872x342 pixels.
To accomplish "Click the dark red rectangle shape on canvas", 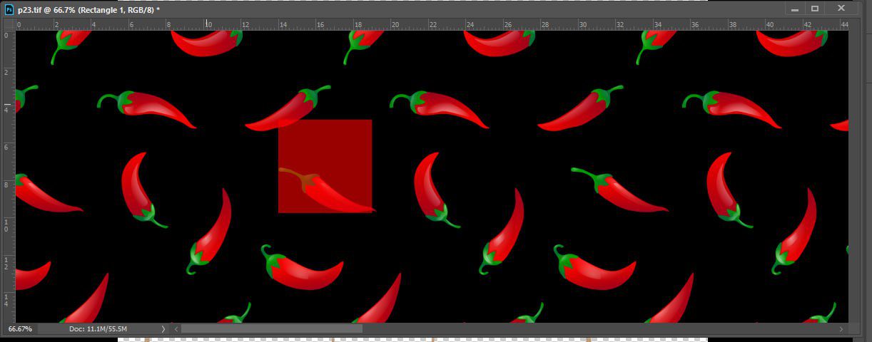I will pos(325,166).
